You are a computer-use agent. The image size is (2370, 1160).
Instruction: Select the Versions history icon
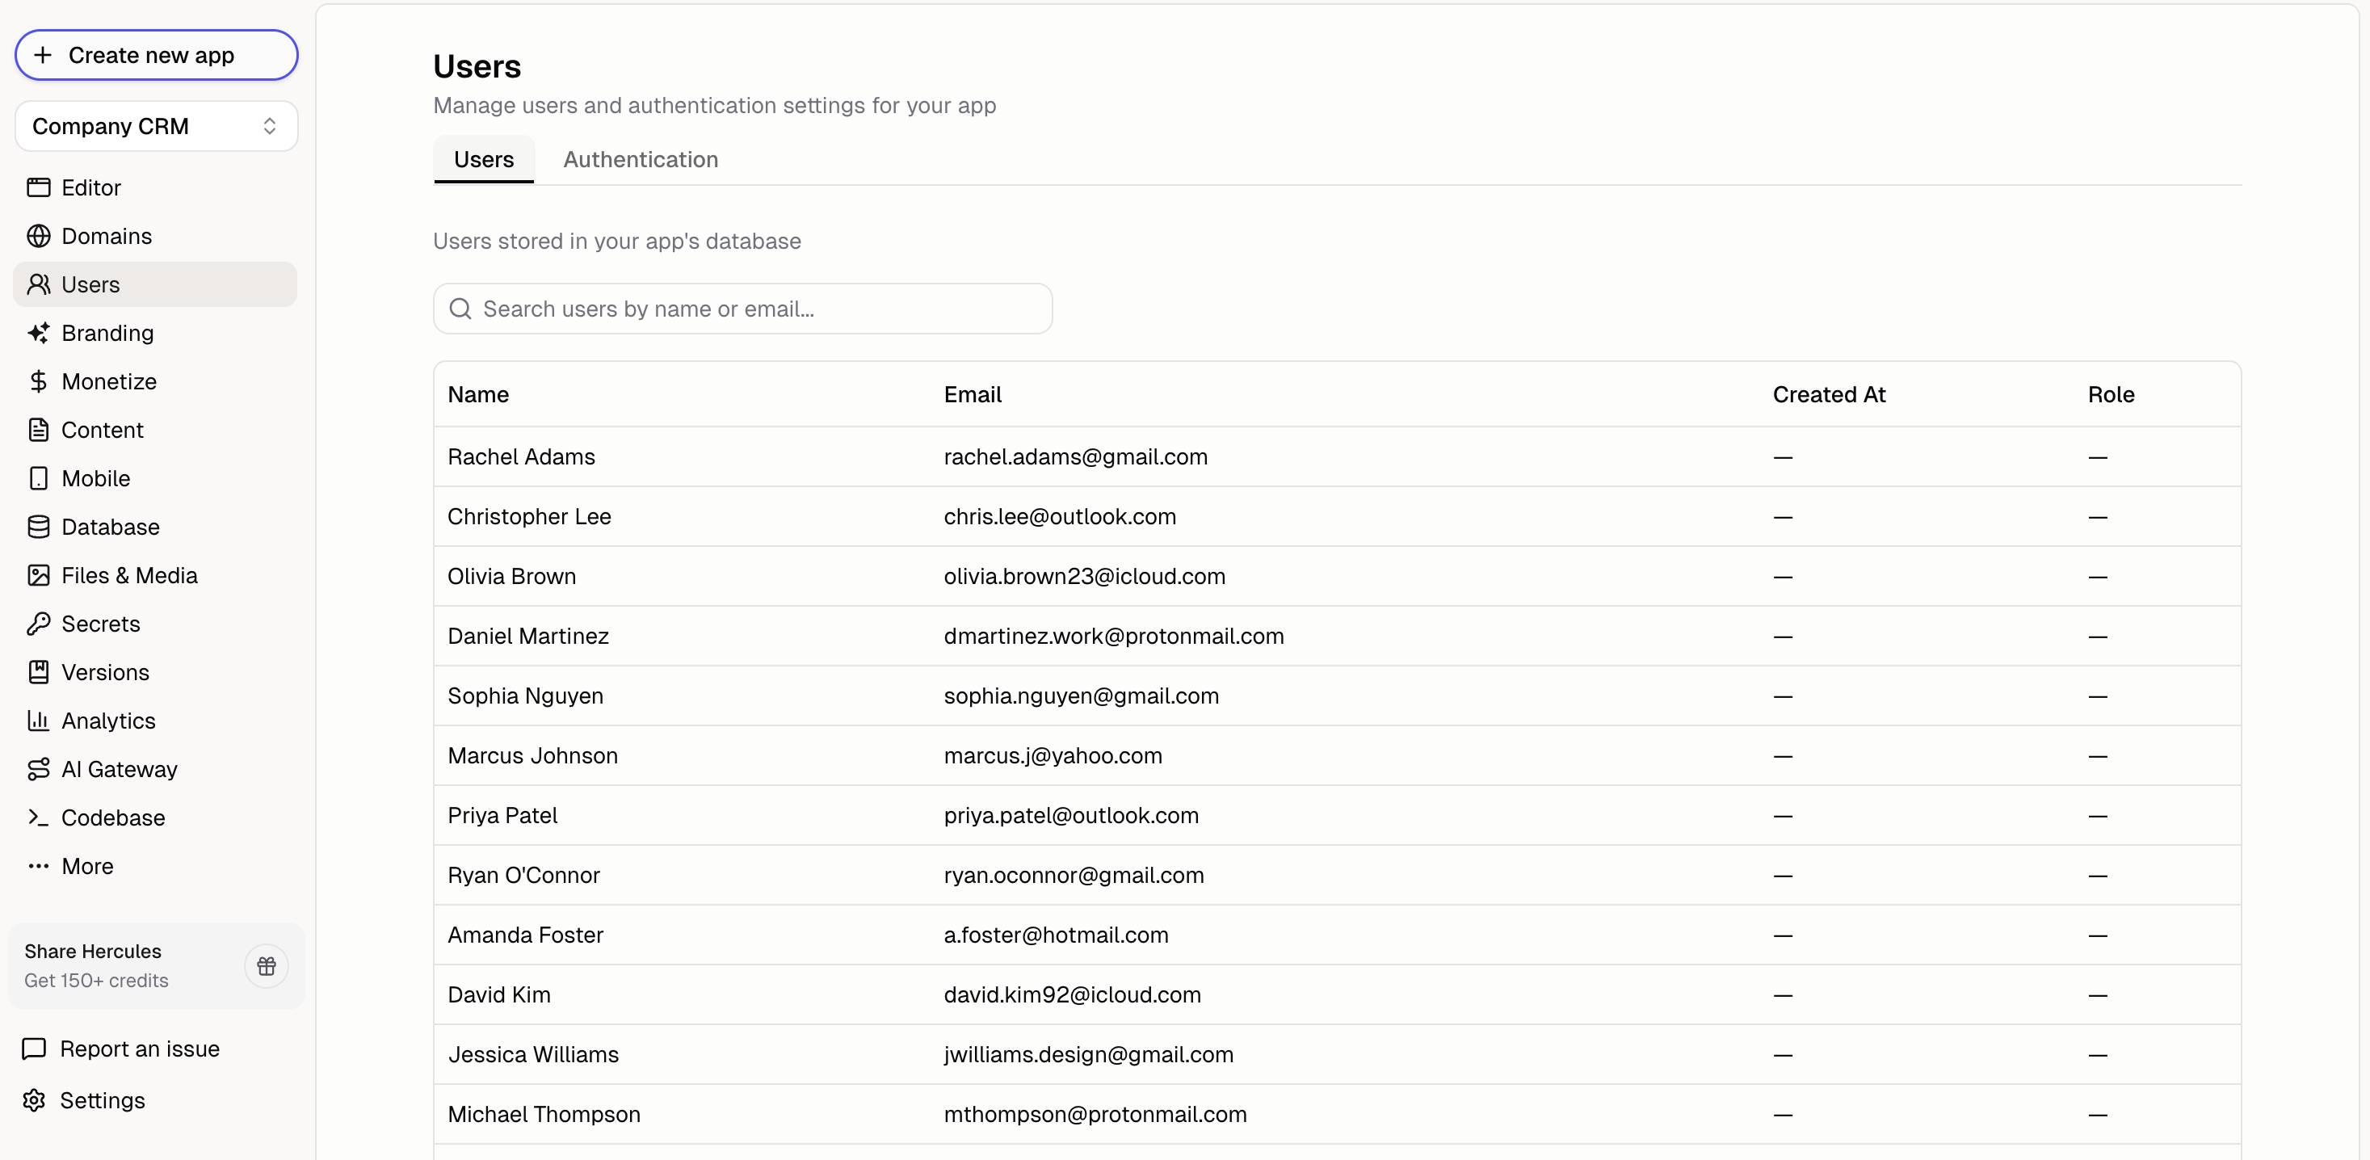(39, 672)
